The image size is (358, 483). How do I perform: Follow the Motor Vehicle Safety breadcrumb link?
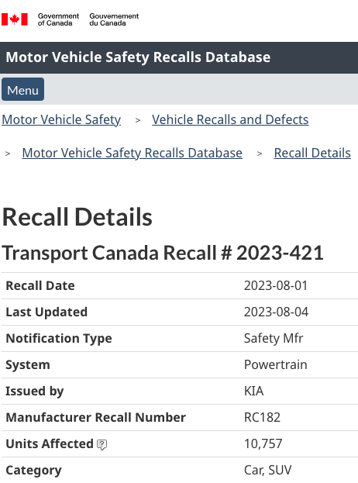pos(61,119)
